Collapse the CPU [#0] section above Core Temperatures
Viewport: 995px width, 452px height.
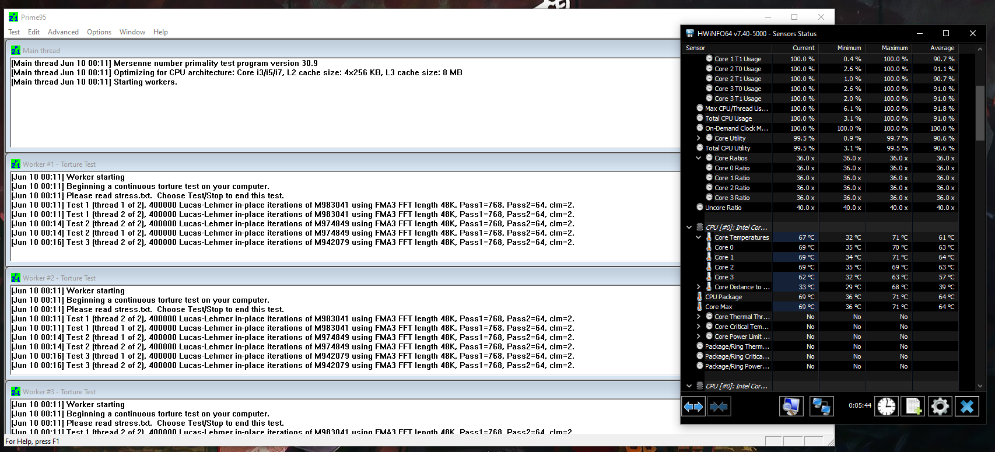[x=689, y=227]
